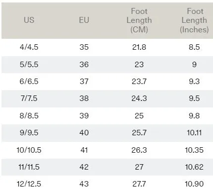Screen dimensions: 213x192
Task: Click US size 7/7.5 cell
Action: (29, 98)
